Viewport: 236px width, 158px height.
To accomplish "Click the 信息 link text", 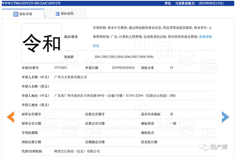I will 96,46.
